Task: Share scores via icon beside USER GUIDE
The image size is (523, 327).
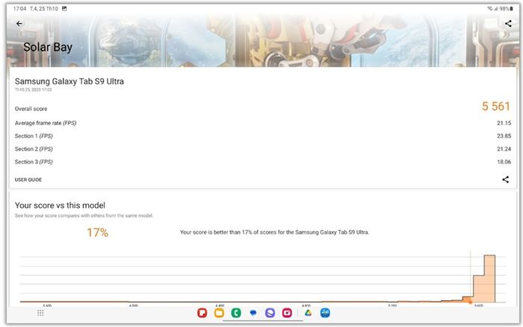Action: coord(505,180)
